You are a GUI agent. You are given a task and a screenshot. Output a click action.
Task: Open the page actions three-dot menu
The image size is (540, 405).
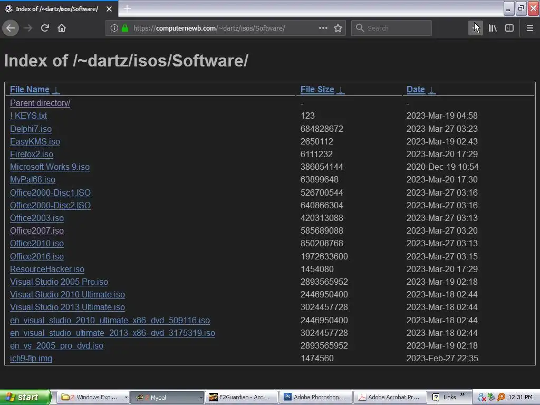click(323, 28)
